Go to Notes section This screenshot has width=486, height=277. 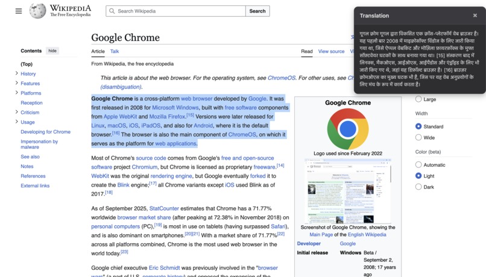click(x=27, y=166)
